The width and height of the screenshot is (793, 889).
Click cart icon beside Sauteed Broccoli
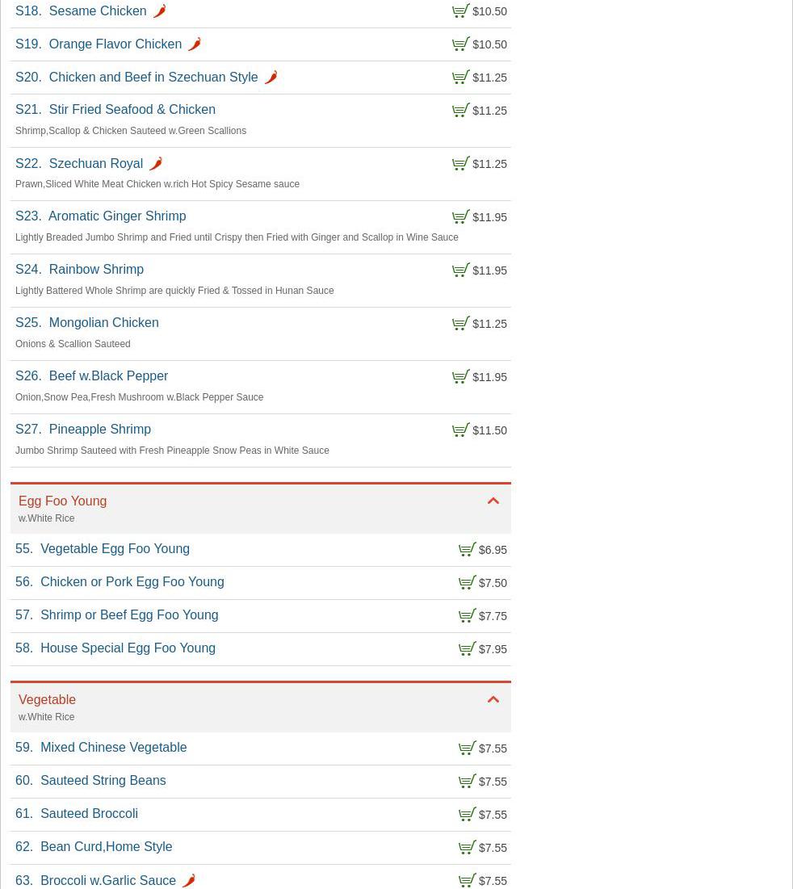(x=467, y=814)
